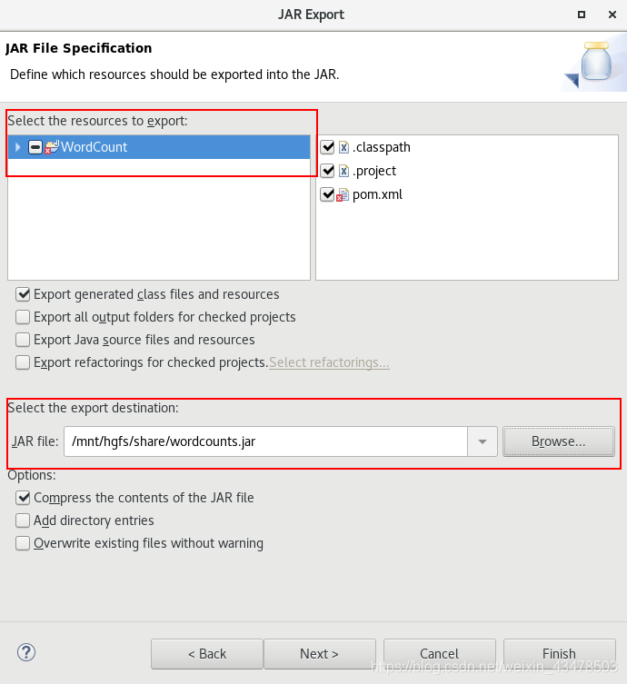Enable Export Java source files and resources
627x684 pixels.
point(23,340)
